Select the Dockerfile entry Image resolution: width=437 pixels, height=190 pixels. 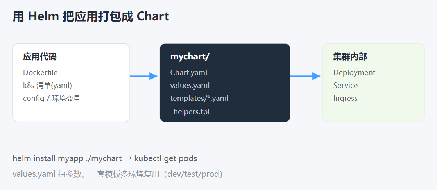[40, 72]
